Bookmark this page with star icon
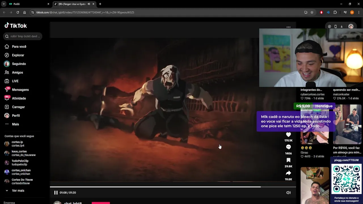 [312, 12]
